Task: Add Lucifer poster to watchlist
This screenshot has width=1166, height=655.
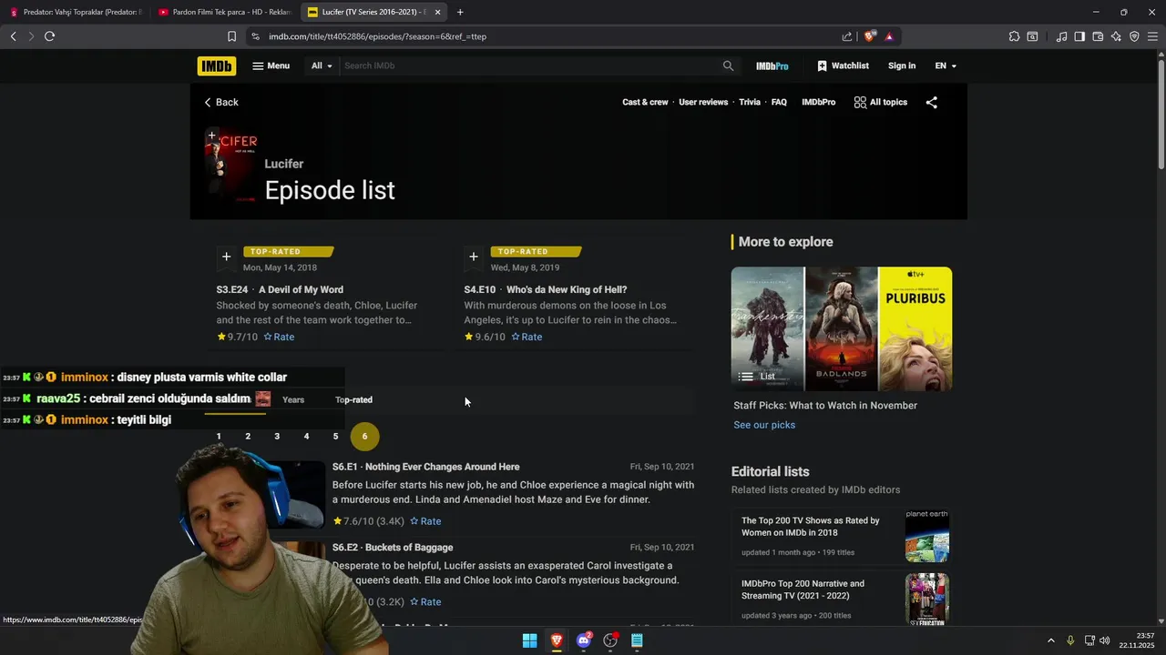Action: pyautogui.click(x=212, y=136)
